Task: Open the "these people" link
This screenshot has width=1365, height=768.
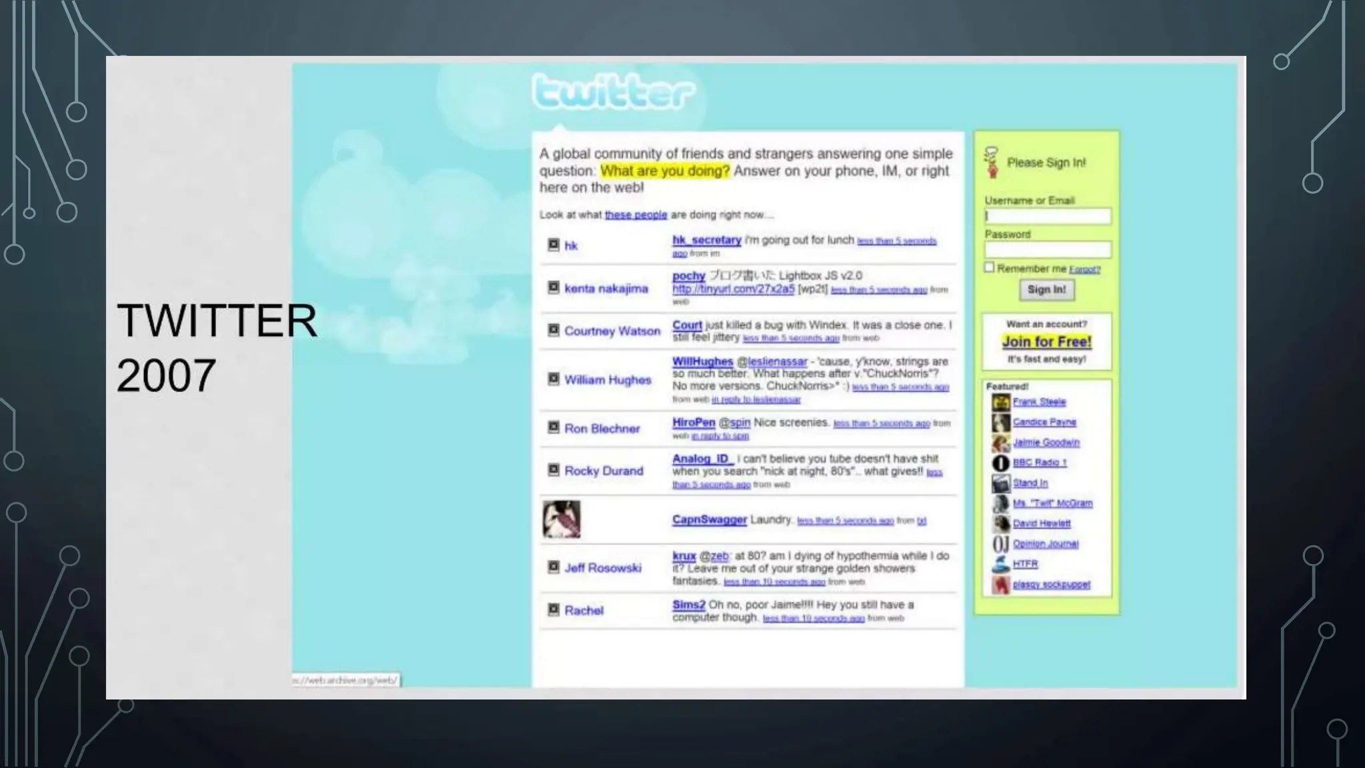Action: 635,215
